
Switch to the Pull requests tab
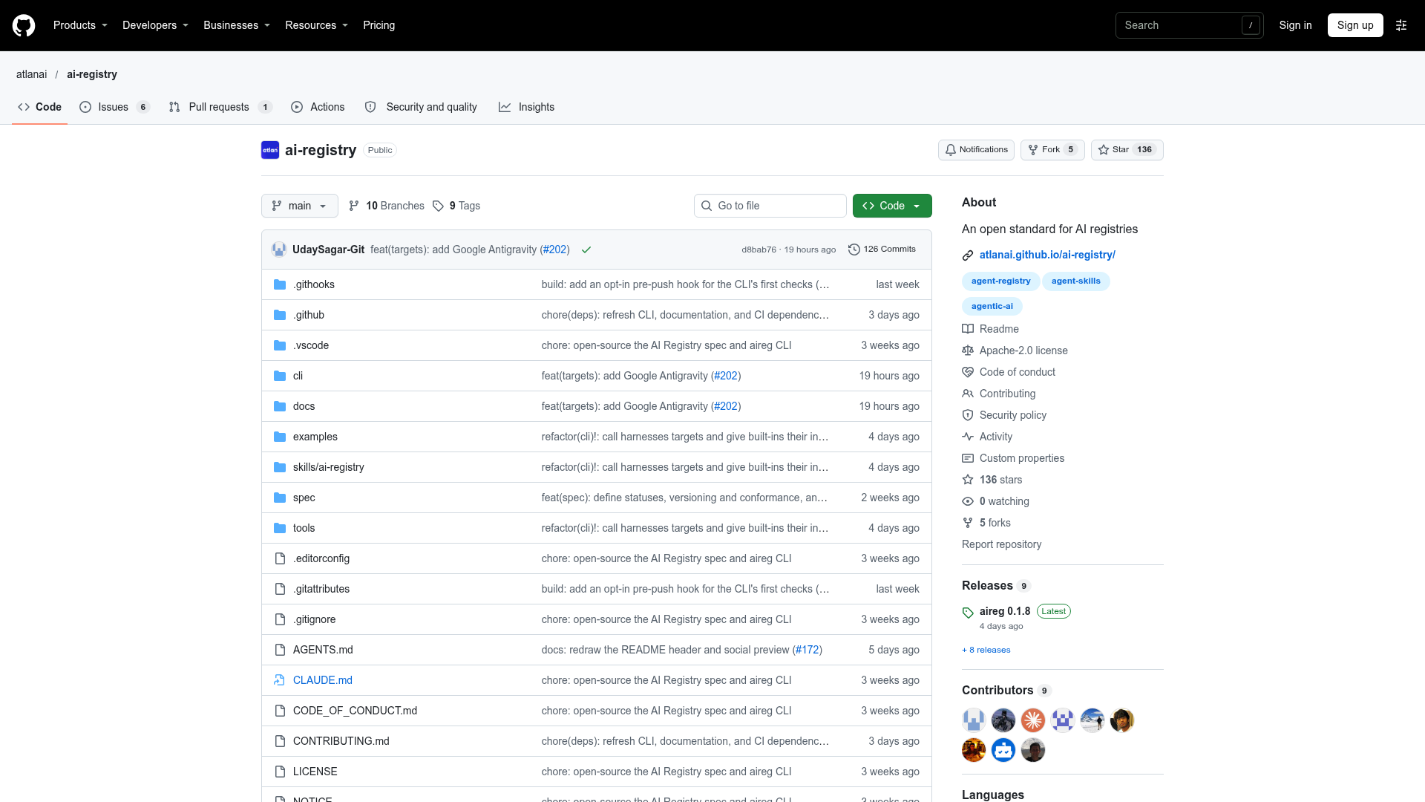220,107
